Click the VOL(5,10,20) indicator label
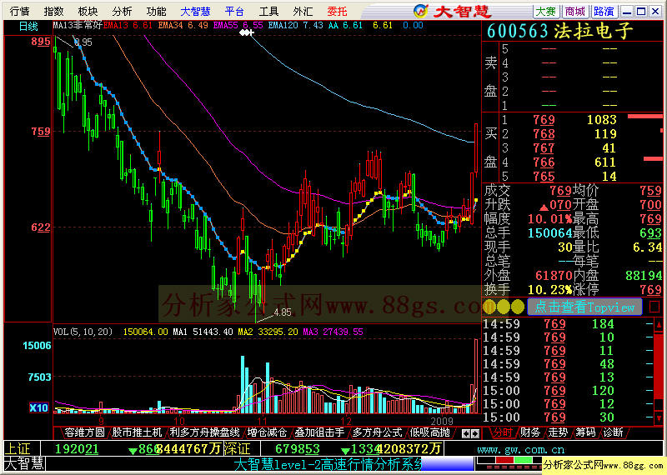This screenshot has height=475, width=667. 83,332
